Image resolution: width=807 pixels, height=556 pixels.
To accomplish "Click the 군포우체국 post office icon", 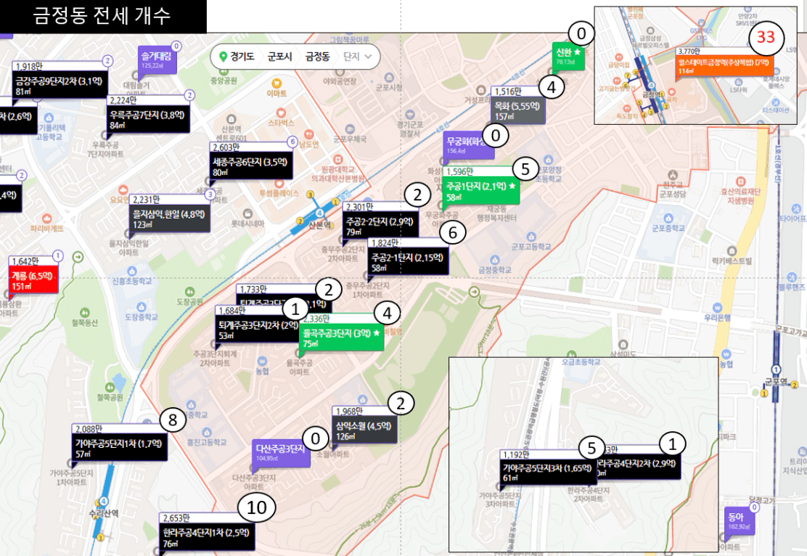I will tap(350, 128).
